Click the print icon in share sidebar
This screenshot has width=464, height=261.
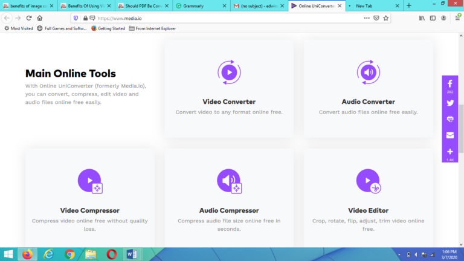pyautogui.click(x=449, y=119)
